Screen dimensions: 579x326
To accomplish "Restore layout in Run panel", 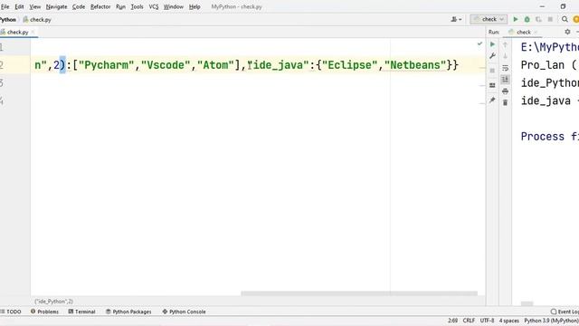I will pyautogui.click(x=492, y=85).
